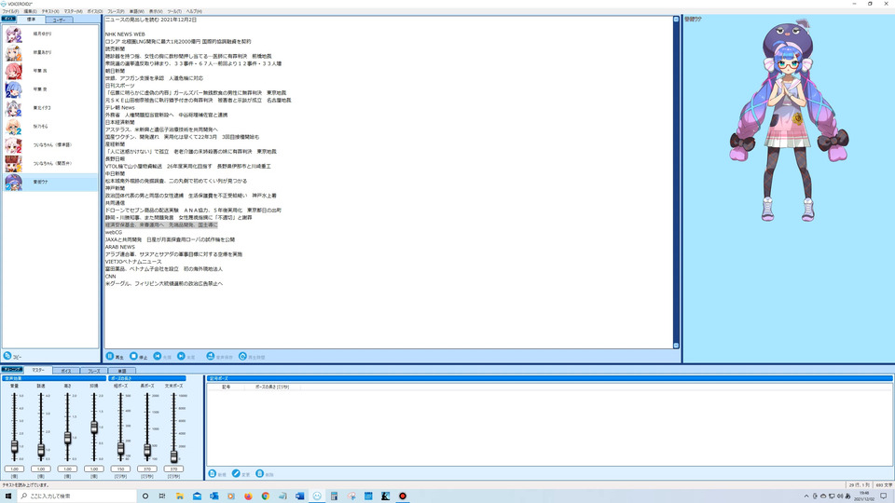895x503 pixels.
Task: Select the 琴葉 葵 voice avatar
Action: [14, 90]
